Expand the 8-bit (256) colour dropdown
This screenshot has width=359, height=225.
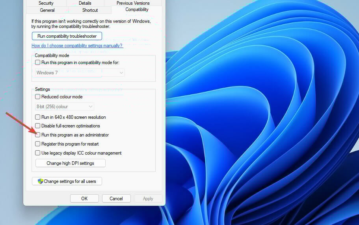click(64, 107)
